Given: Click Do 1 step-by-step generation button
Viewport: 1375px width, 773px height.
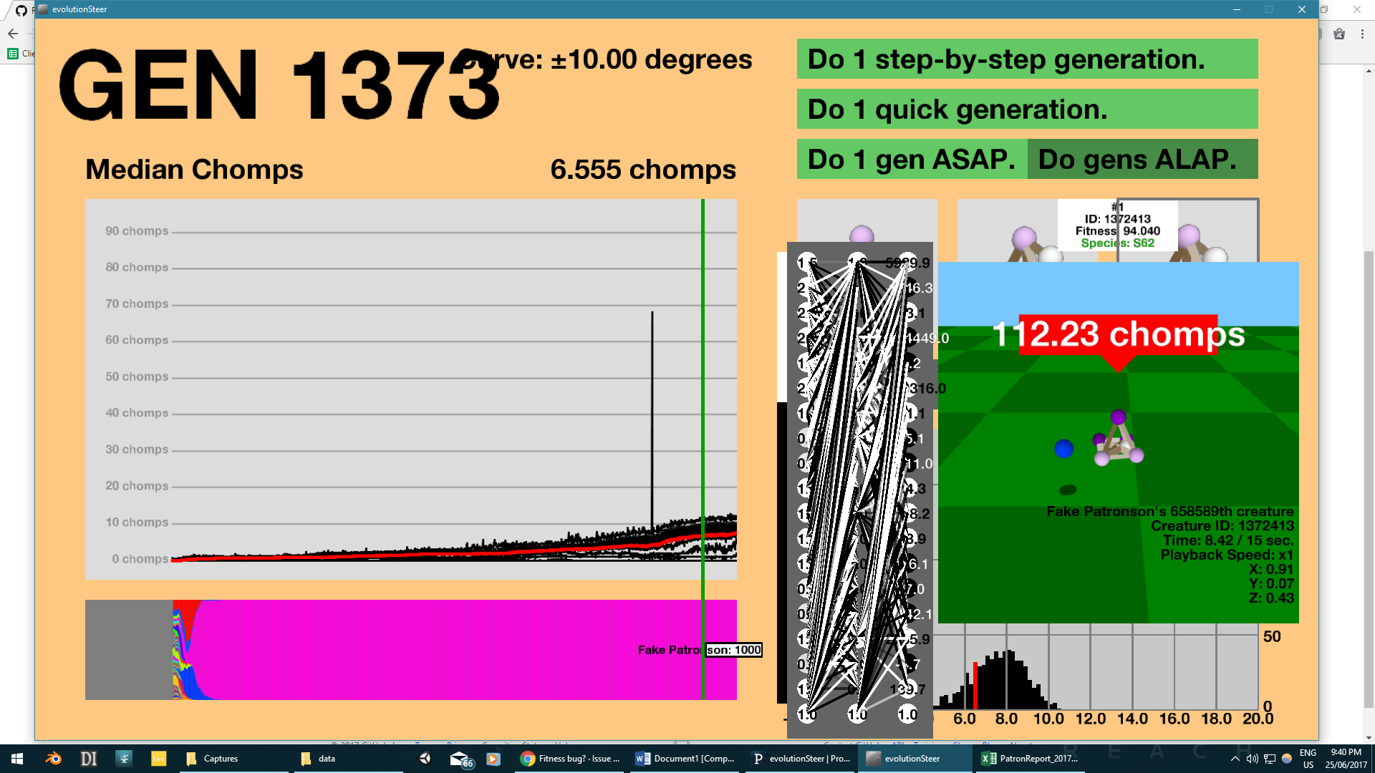Looking at the screenshot, I should 1027,59.
